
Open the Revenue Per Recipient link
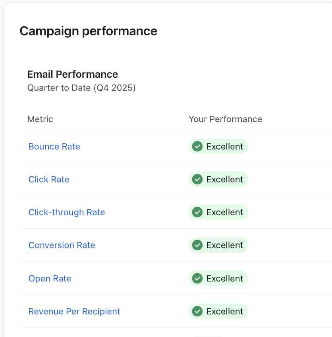point(74,311)
